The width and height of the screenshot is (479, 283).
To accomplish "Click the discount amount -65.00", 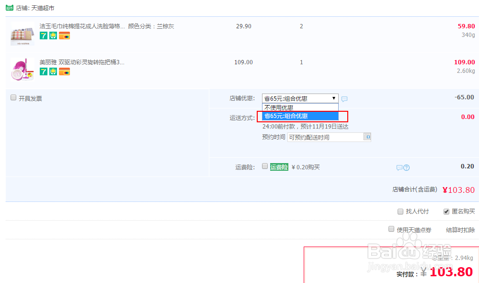I will 464,97.
